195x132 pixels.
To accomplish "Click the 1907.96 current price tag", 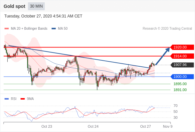I will click(182, 65).
